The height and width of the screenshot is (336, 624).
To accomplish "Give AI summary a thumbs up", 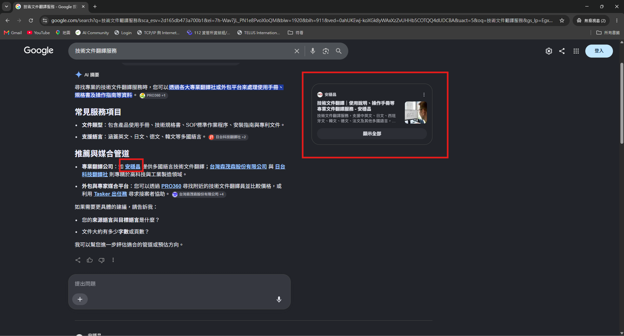I will [90, 260].
